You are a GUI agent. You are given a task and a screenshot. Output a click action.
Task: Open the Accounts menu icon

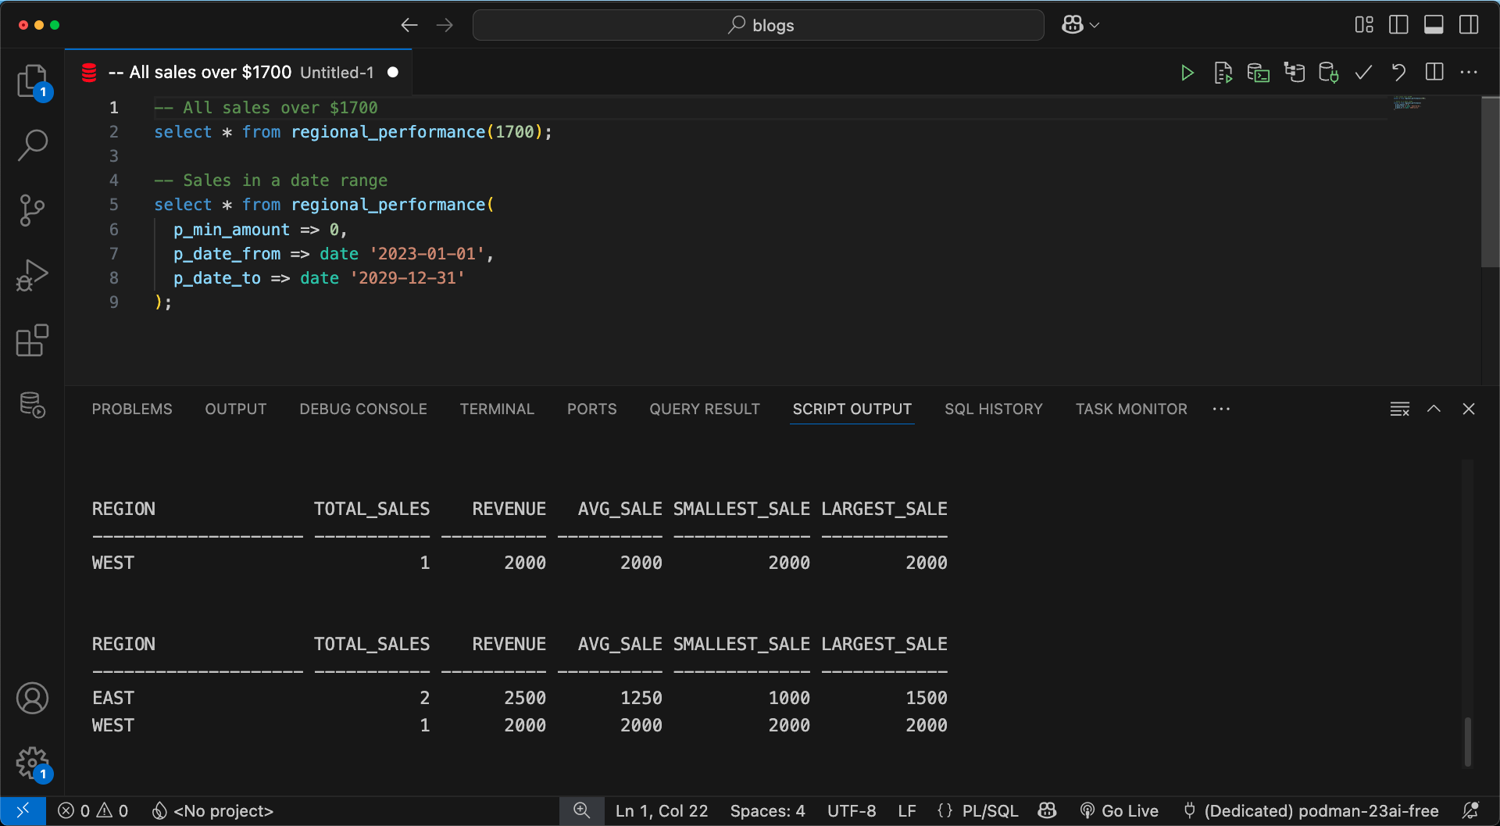[x=32, y=698]
